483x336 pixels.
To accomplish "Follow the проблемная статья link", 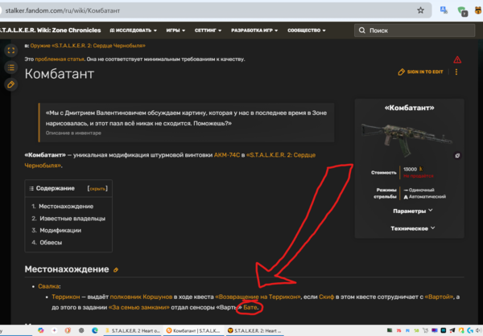I will 60,59.
